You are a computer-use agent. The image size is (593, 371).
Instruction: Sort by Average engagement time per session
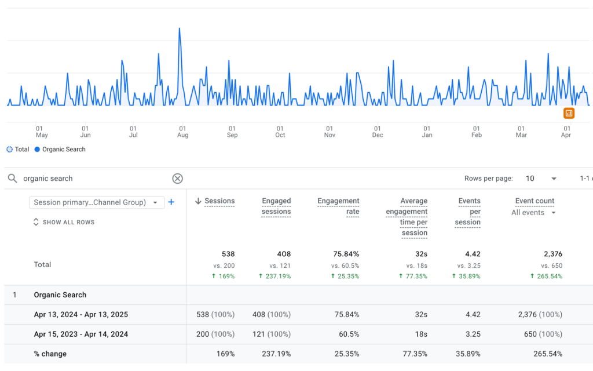tap(407, 217)
